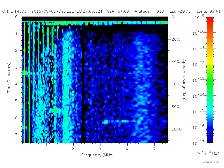Click the timestamp '18:27:06.321'
This screenshot has width=224, height=168.
click(90, 11)
